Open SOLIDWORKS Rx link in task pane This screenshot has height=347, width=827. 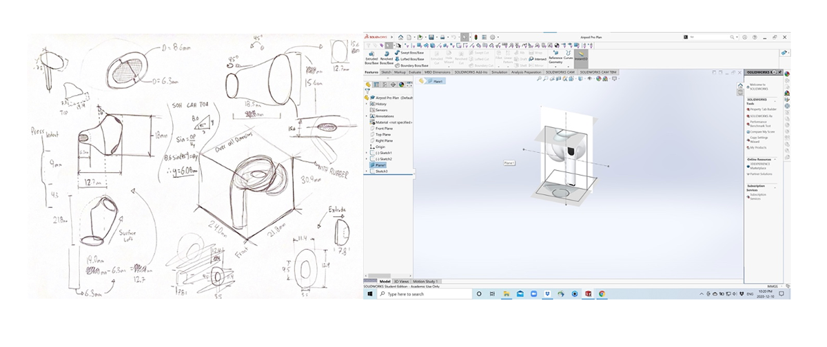coord(758,116)
